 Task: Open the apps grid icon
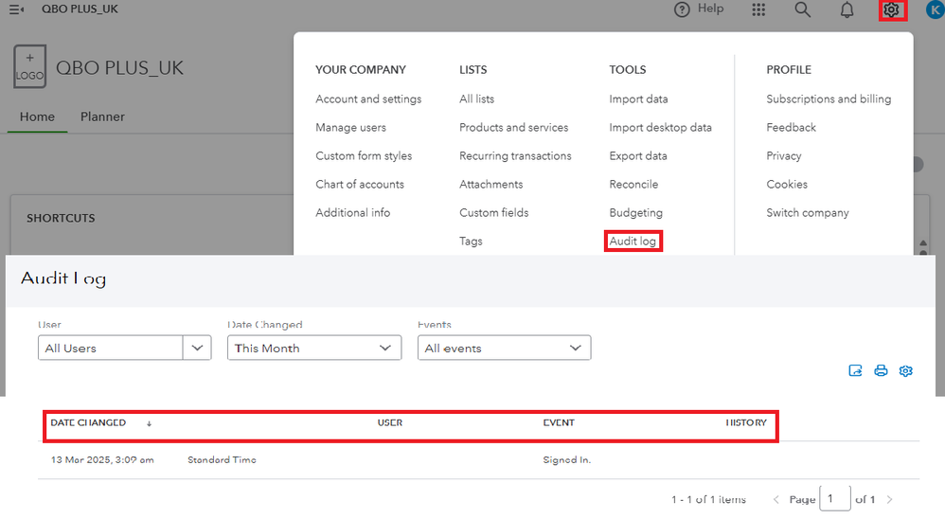point(758,10)
